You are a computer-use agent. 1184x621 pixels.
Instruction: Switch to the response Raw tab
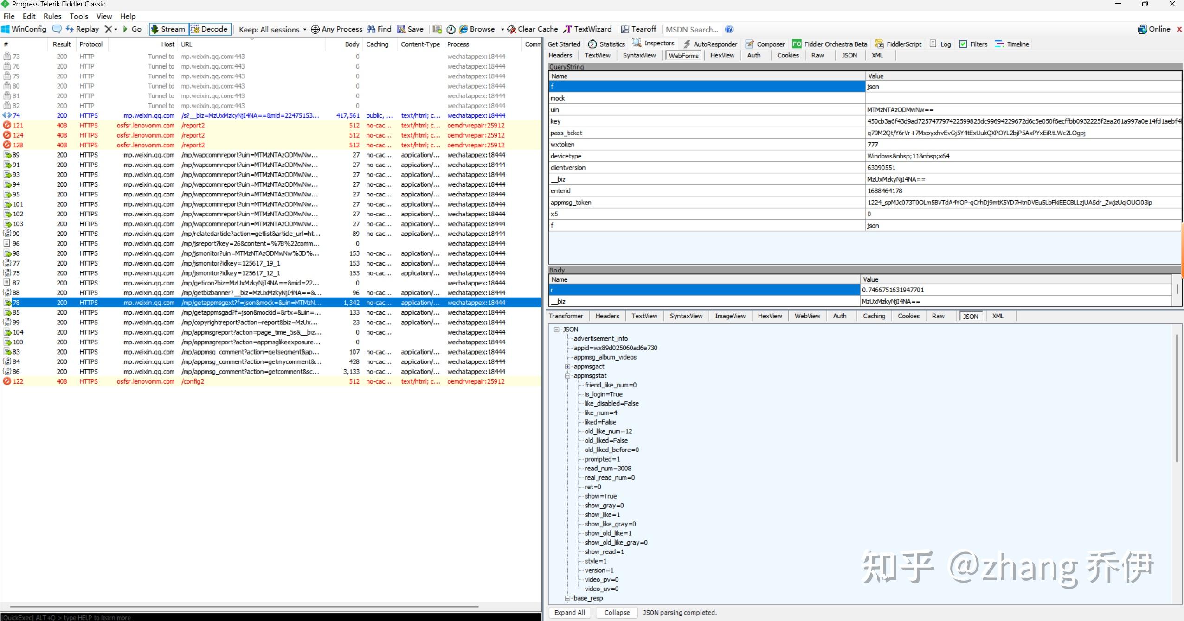938,316
